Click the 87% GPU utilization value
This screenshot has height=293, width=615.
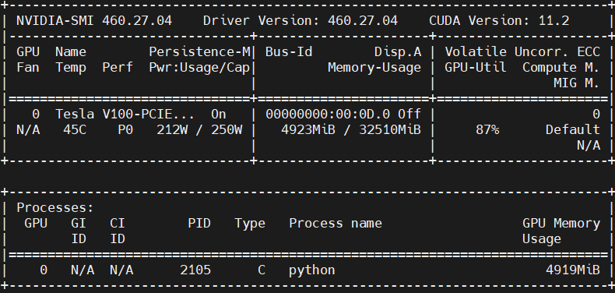(x=487, y=130)
